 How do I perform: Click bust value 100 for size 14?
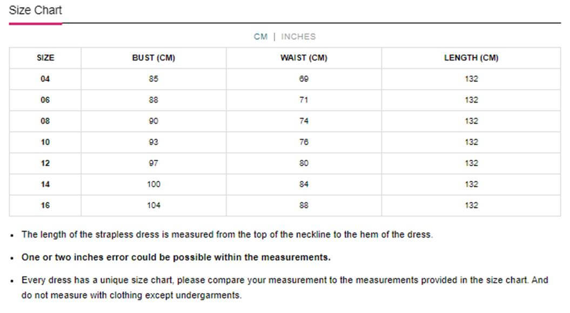[x=153, y=184]
